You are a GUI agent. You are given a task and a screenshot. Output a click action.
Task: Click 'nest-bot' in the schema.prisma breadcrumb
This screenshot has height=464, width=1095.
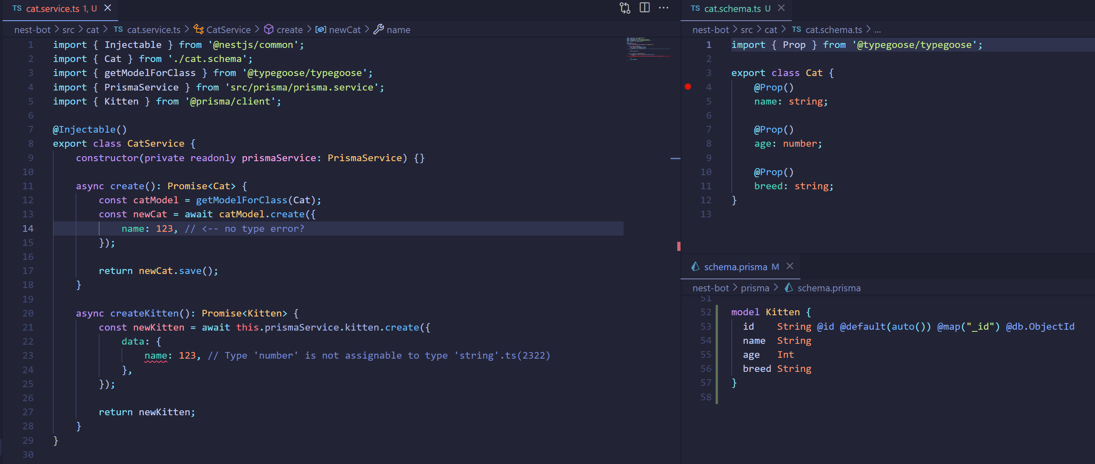[x=710, y=288]
